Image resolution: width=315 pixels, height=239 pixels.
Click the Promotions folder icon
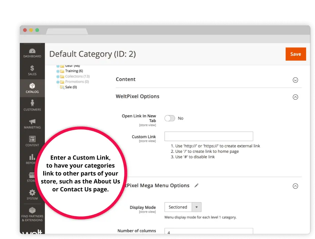pos(62,82)
